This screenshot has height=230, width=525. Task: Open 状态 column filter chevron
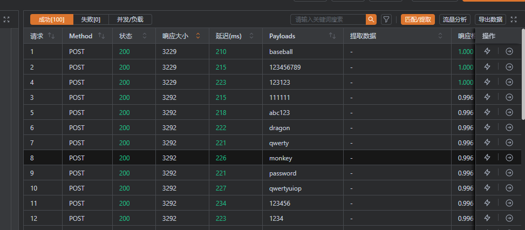144,36
